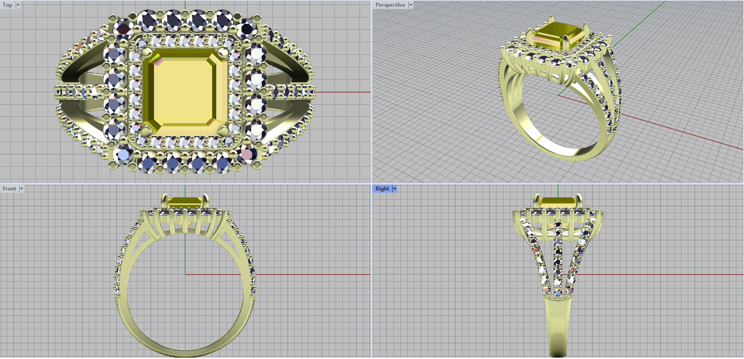This screenshot has width=744, height=359.
Task: Open the Front viewport dropdown arrow
Action: click(x=21, y=189)
